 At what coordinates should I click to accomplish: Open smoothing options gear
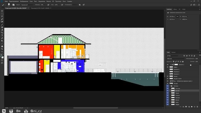click(x=80, y=5)
